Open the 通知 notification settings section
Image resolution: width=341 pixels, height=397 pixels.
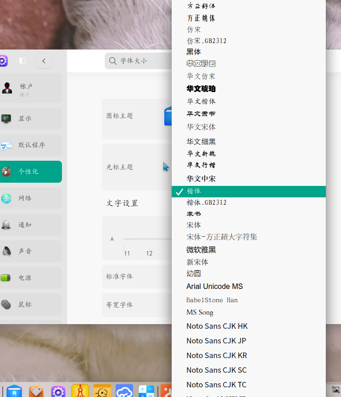[30, 225]
